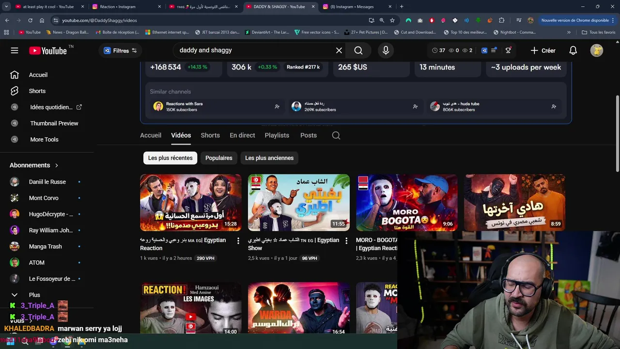Open the Chrome extensions puzzle icon
This screenshot has width=620, height=349.
tap(501, 20)
